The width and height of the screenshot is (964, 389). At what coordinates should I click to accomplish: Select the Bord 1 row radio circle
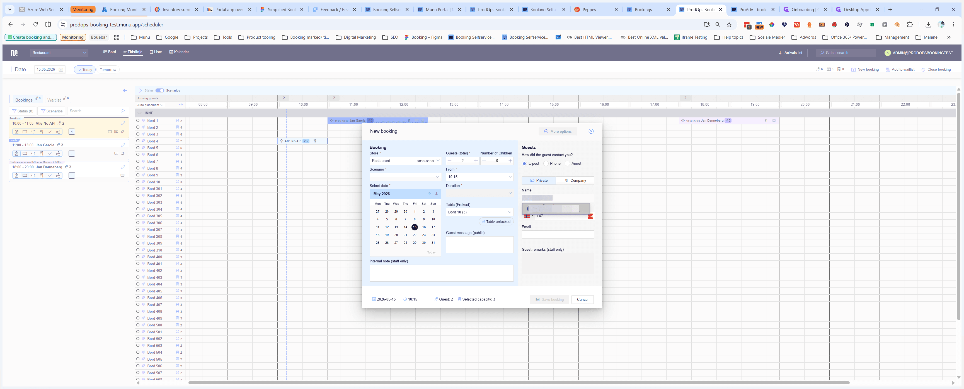point(138,120)
